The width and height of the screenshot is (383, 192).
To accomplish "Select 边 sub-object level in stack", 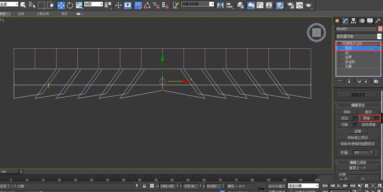I will [x=347, y=53].
